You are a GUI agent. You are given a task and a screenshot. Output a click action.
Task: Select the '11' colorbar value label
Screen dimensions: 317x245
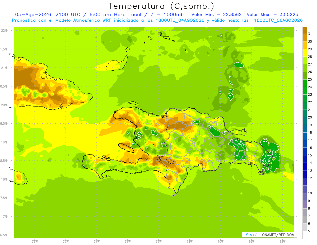[310, 186]
